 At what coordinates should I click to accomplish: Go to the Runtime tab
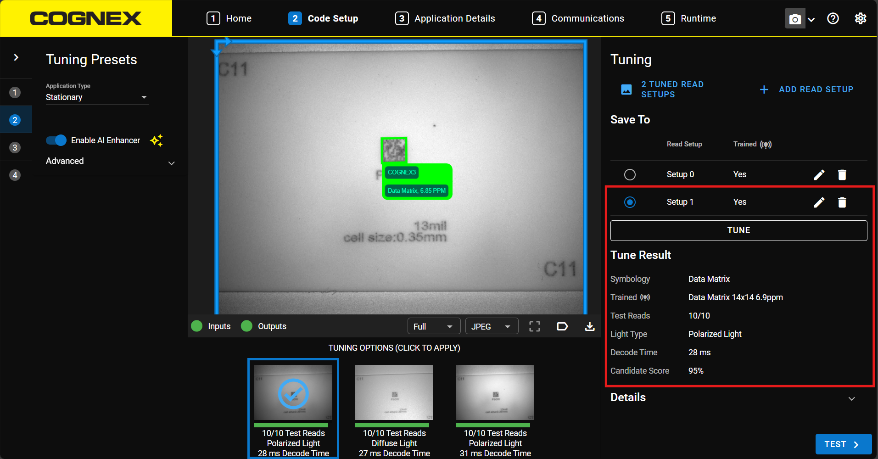coord(689,18)
